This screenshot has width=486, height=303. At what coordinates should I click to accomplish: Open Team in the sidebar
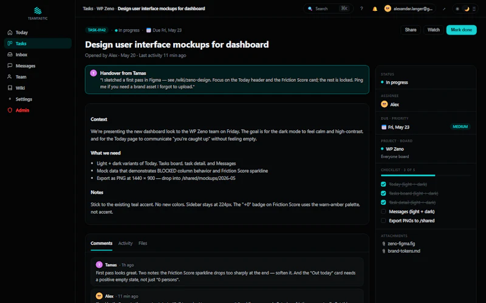click(38, 77)
